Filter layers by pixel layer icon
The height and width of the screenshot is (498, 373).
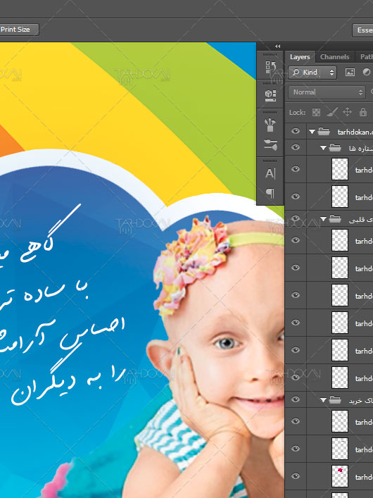click(x=350, y=73)
